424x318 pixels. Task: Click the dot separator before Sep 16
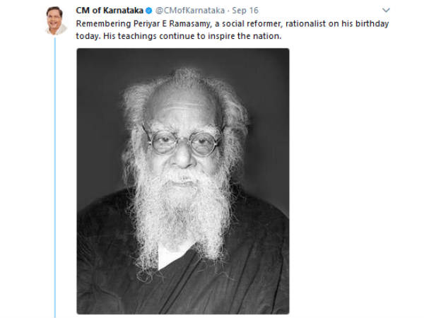point(228,11)
